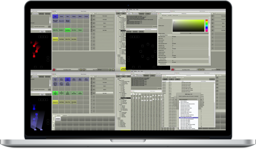The image size is (256, 154).
Task: Click Programmer button in upper-right main window
Action: [141, 14]
